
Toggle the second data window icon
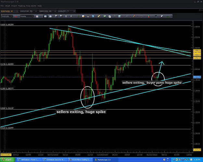[x=50, y=17]
